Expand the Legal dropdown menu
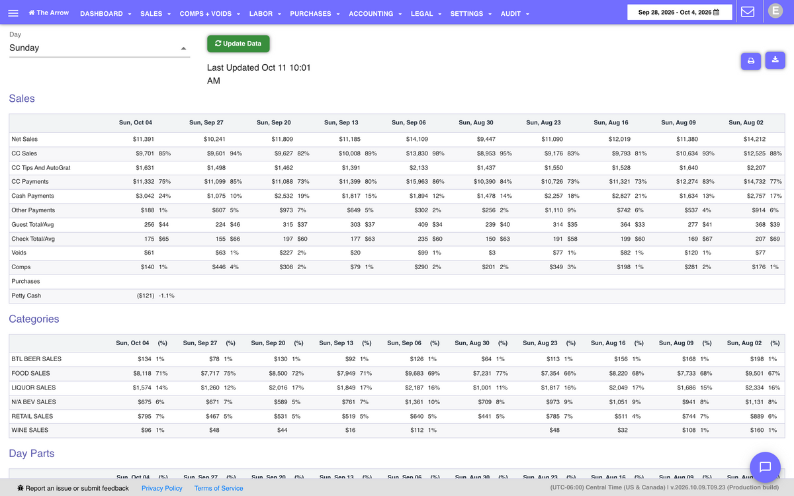Viewport: 794px width, 496px height. [426, 13]
